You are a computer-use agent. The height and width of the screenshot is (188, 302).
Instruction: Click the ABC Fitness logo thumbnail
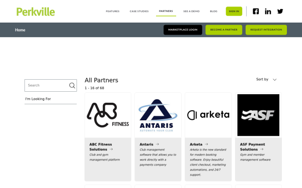(108, 115)
